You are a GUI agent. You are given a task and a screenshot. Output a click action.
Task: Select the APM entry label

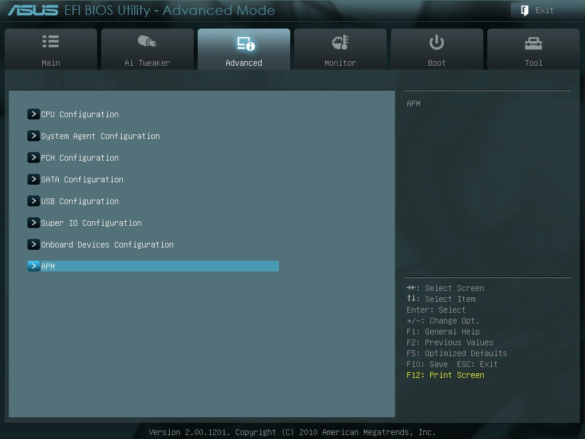coord(48,266)
